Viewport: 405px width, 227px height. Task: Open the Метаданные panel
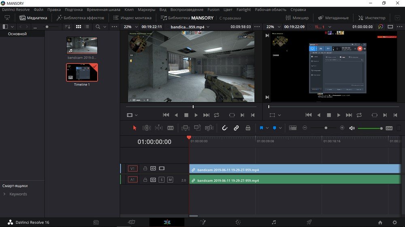point(333,18)
